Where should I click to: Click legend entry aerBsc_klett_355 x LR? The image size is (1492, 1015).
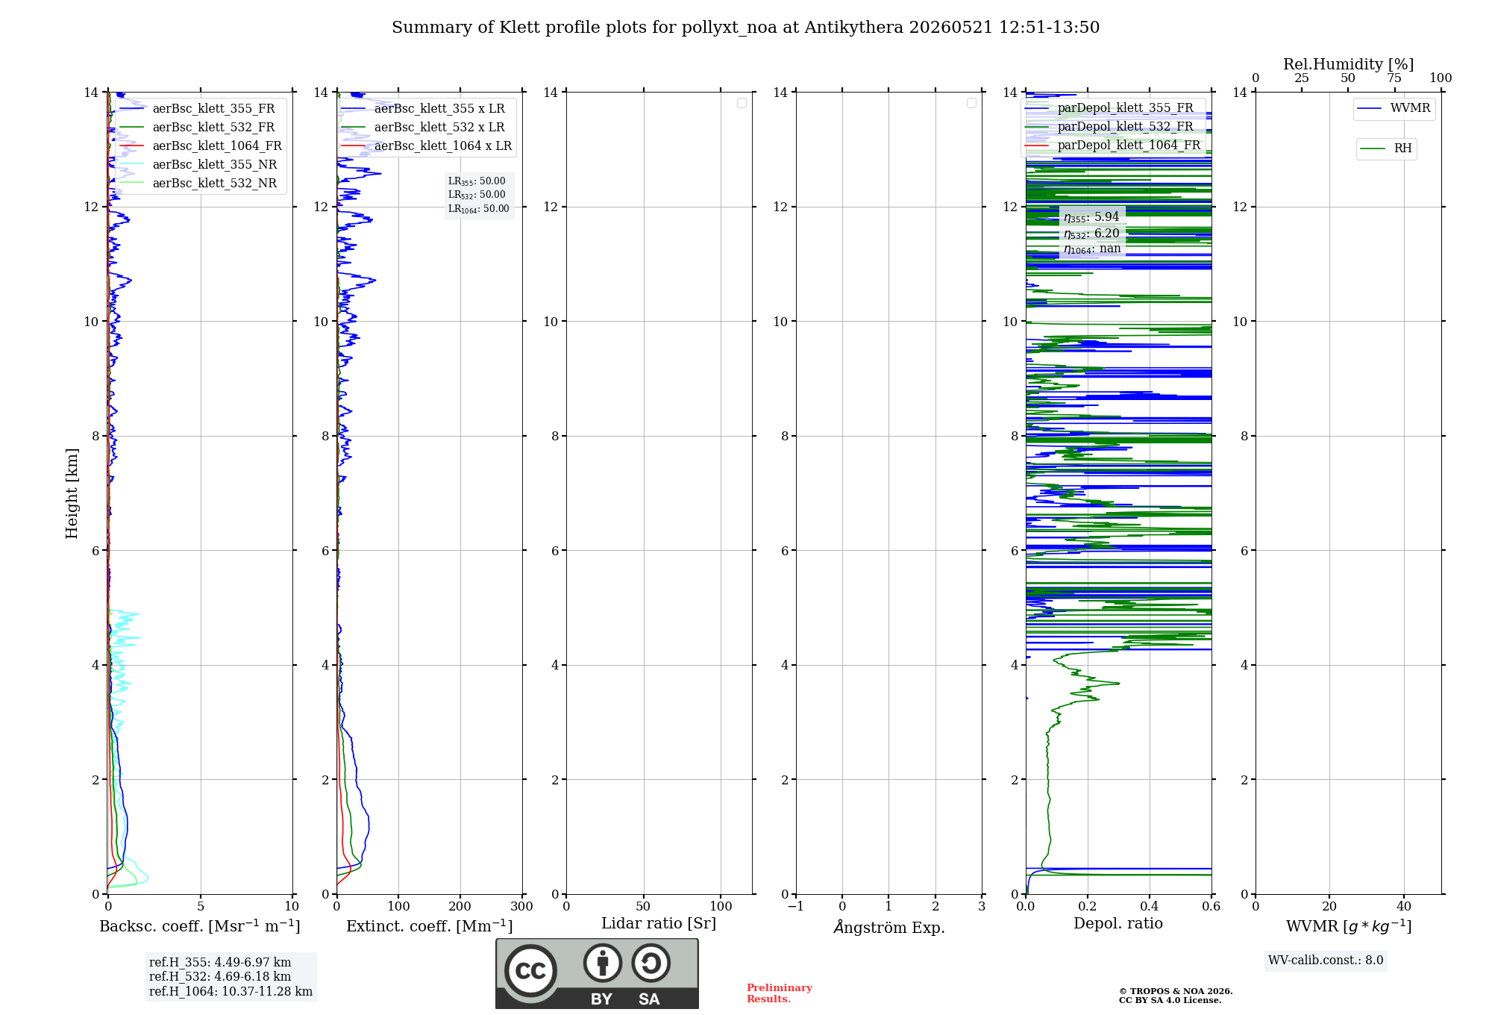[426, 108]
